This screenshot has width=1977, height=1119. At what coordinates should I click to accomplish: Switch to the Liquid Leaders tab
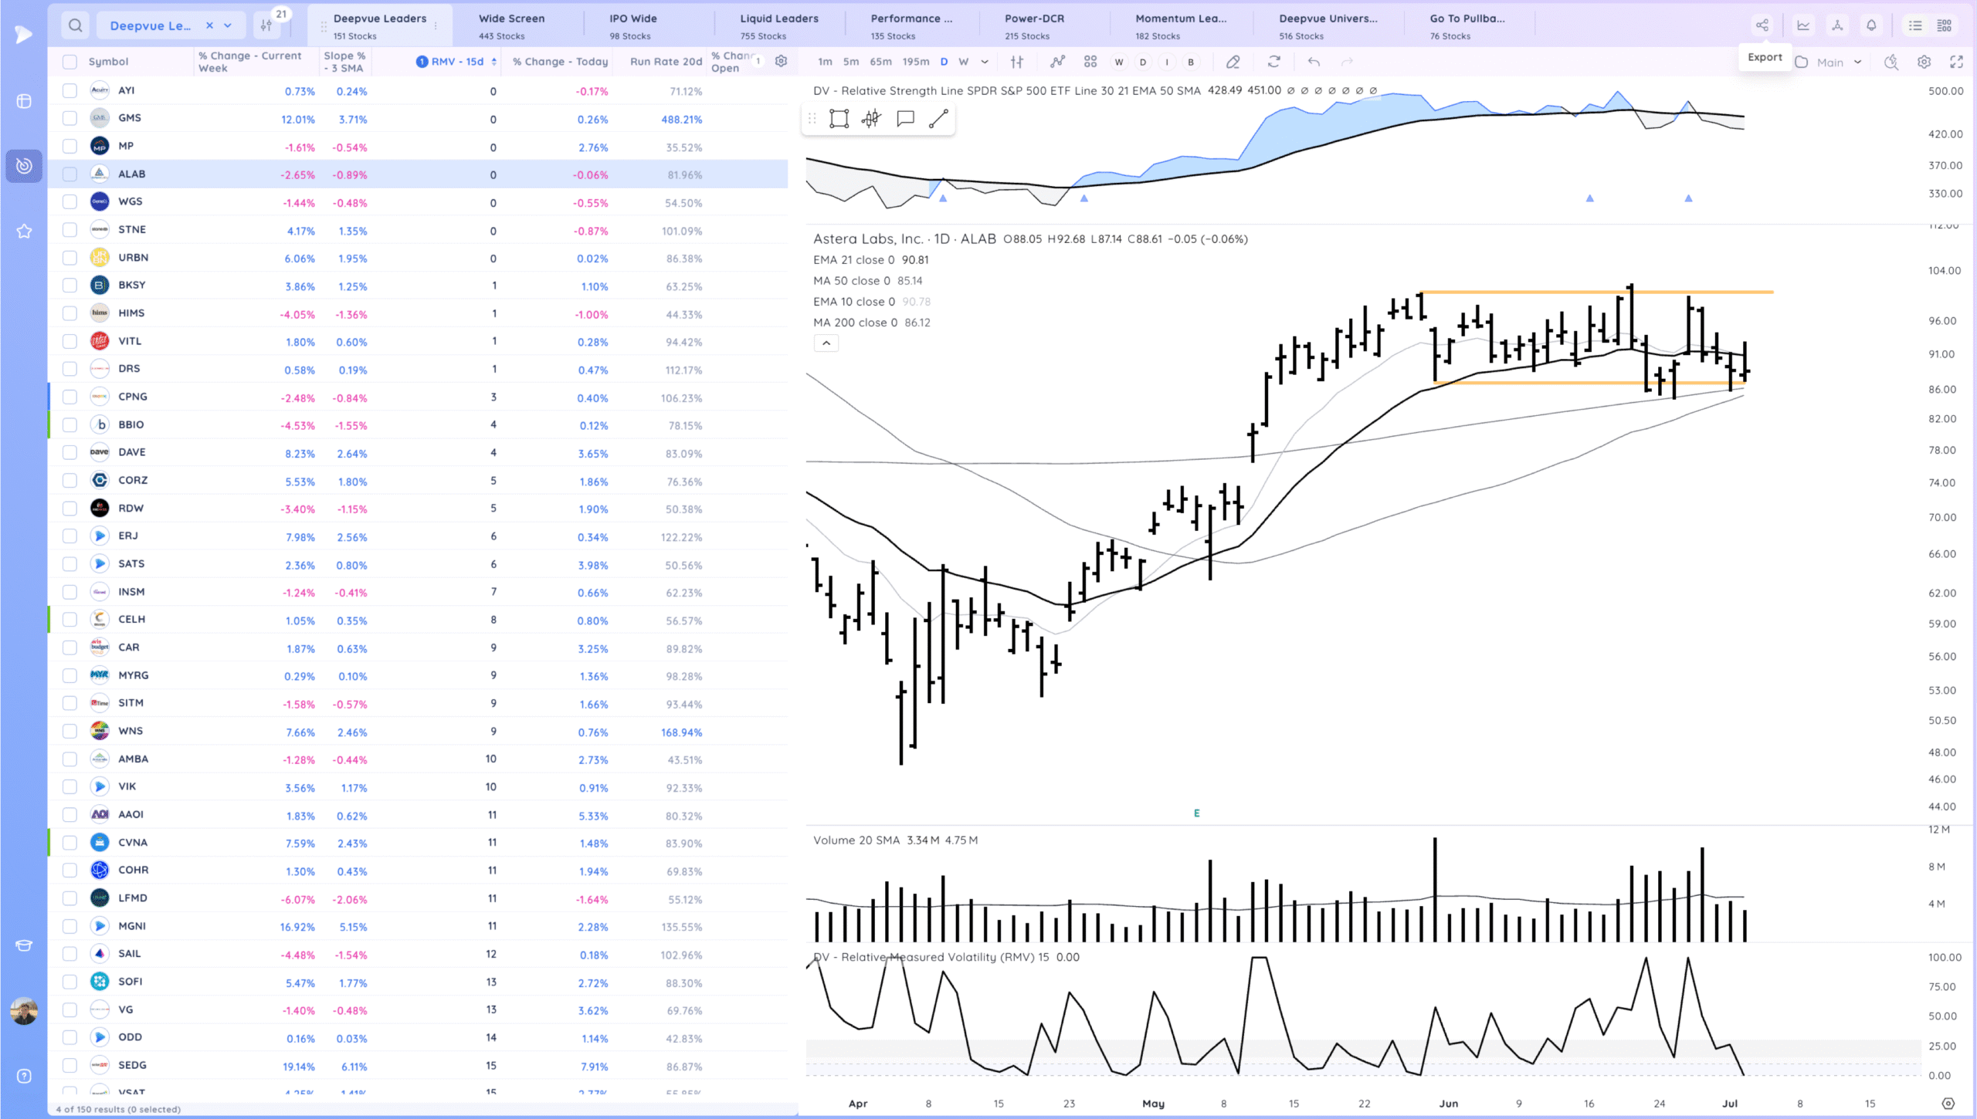[x=778, y=25]
